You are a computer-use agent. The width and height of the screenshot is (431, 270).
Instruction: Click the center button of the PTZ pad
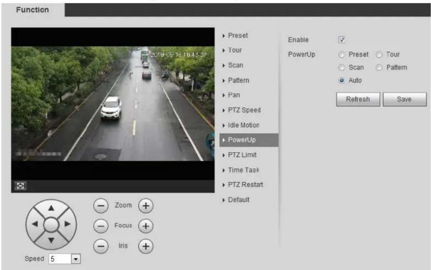(51, 225)
